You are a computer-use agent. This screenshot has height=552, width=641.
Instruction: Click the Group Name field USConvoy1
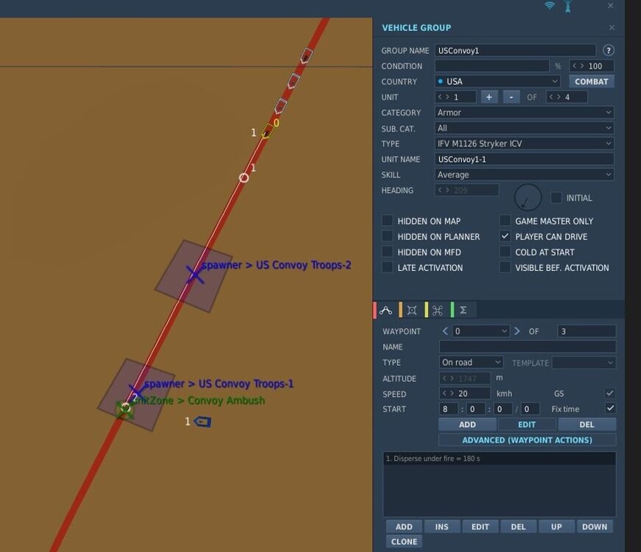click(515, 50)
